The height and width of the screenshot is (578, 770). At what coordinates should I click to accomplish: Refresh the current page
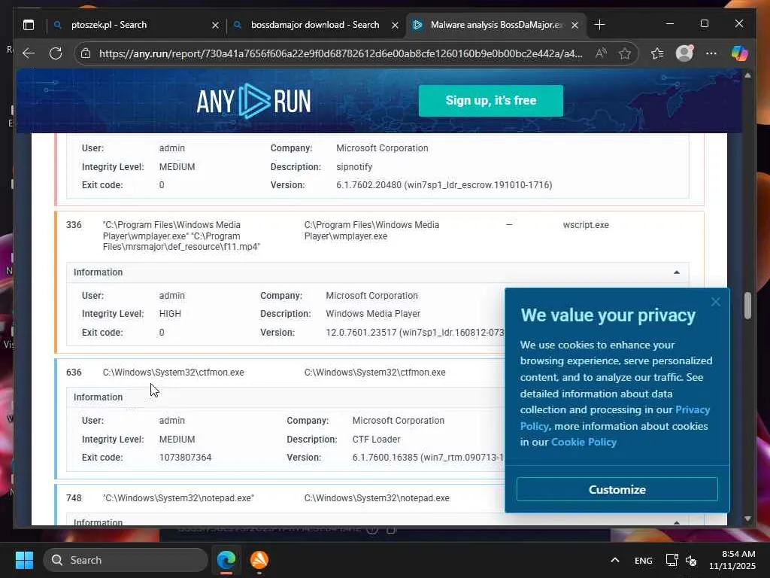[56, 53]
